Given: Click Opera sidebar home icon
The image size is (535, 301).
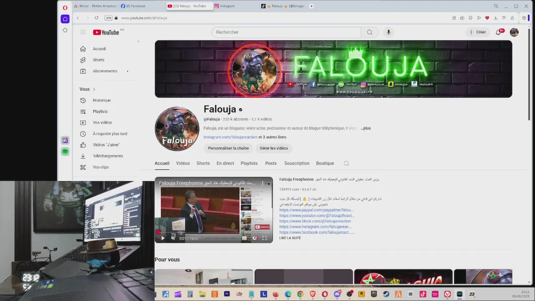Looking at the screenshot, I should click(65, 19).
